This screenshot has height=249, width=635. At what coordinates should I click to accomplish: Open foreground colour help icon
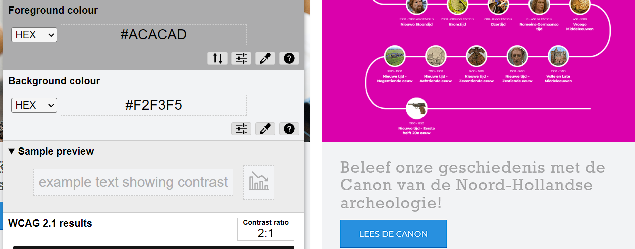click(x=289, y=58)
